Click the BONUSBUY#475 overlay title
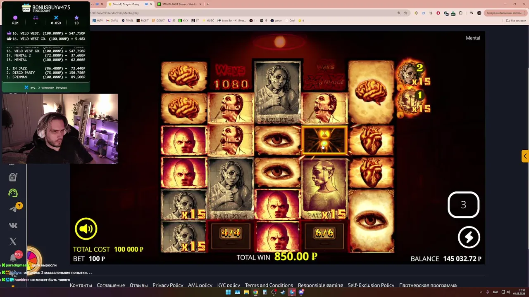The height and width of the screenshot is (297, 529). (x=51, y=7)
